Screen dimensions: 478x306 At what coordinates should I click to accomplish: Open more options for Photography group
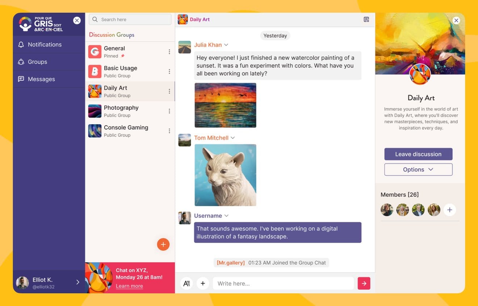pos(169,111)
